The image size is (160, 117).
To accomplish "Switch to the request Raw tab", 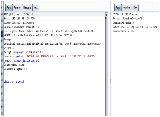I will pos(9,8).
